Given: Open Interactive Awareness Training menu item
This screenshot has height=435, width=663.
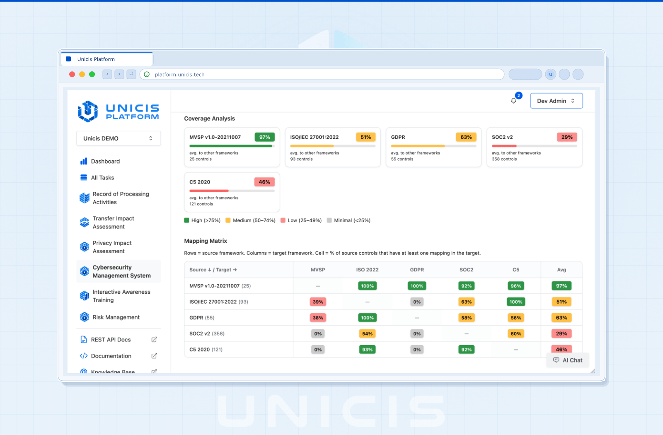Looking at the screenshot, I should tap(119, 296).
